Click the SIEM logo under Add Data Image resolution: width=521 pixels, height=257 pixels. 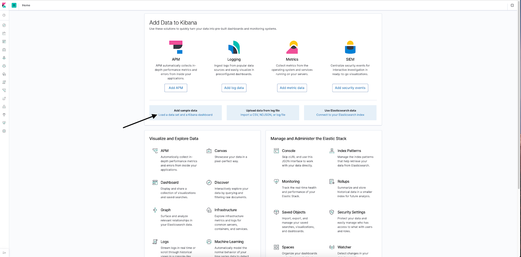coord(350,47)
